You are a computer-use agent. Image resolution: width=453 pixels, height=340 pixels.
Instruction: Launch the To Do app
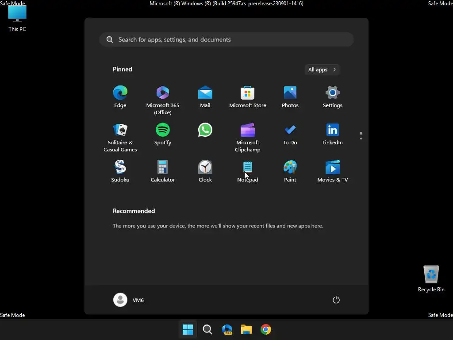pos(290,134)
